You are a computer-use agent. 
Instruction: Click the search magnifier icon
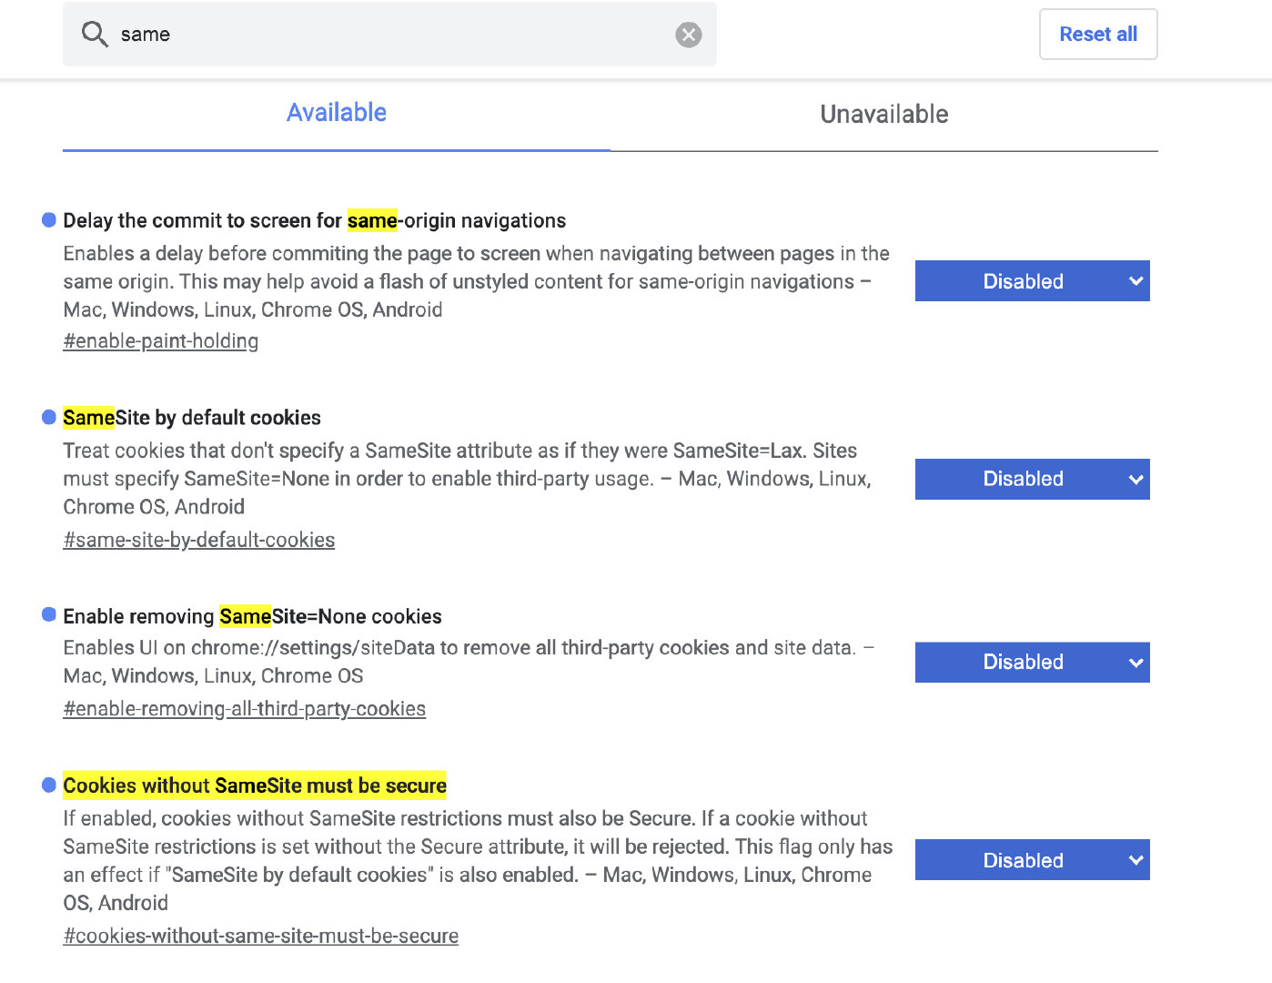click(95, 34)
